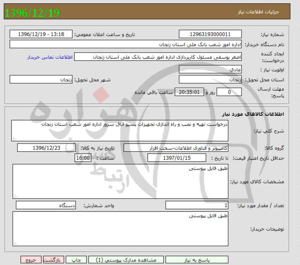The image size is (300, 265).
Task: Click the استان محل تحویل field
Action: (210, 79)
